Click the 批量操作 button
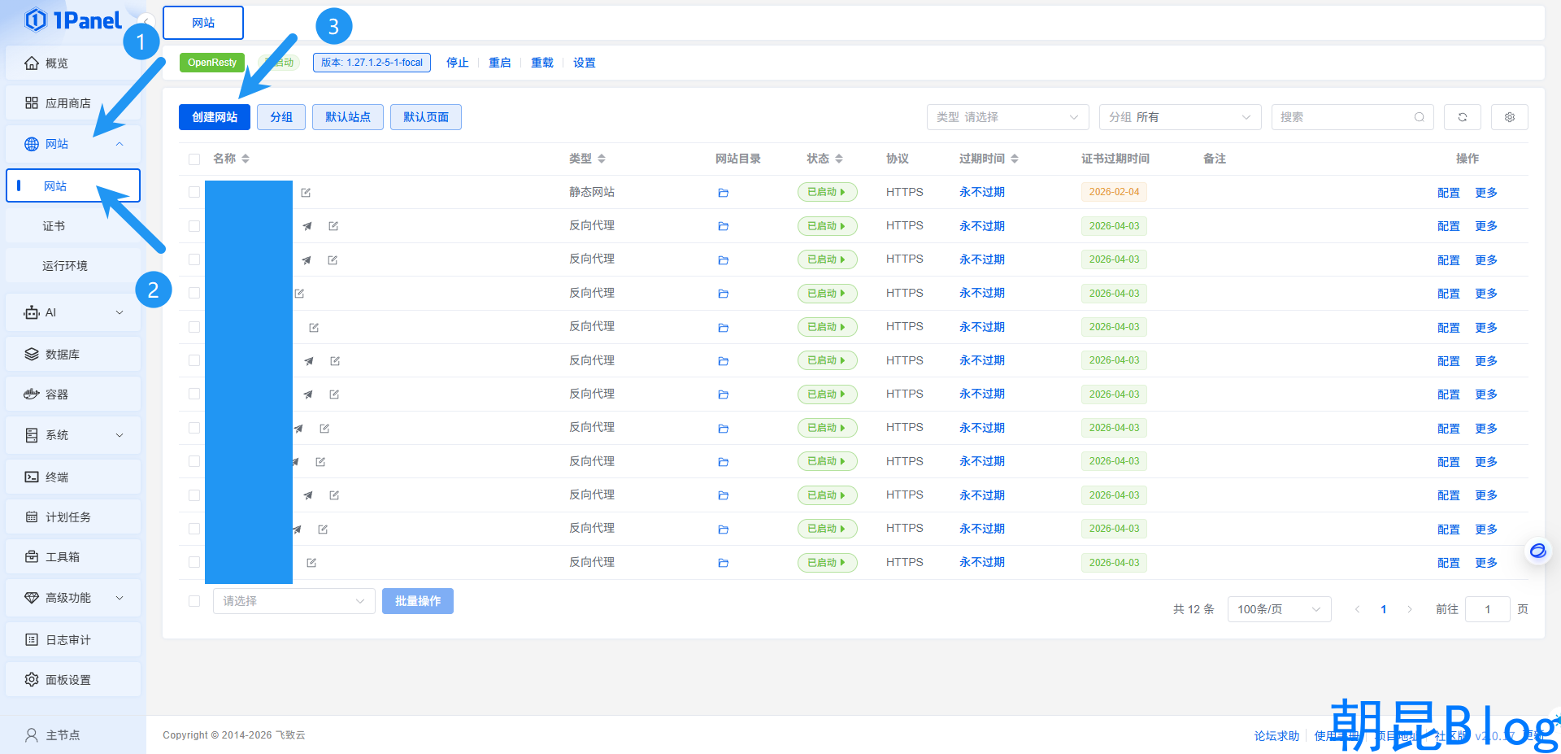This screenshot has width=1561, height=754. click(418, 601)
